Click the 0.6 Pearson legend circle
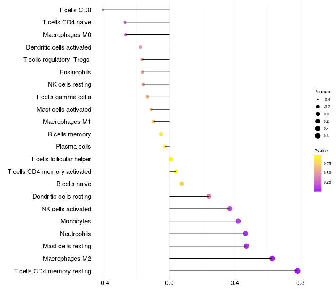 pos(318,136)
